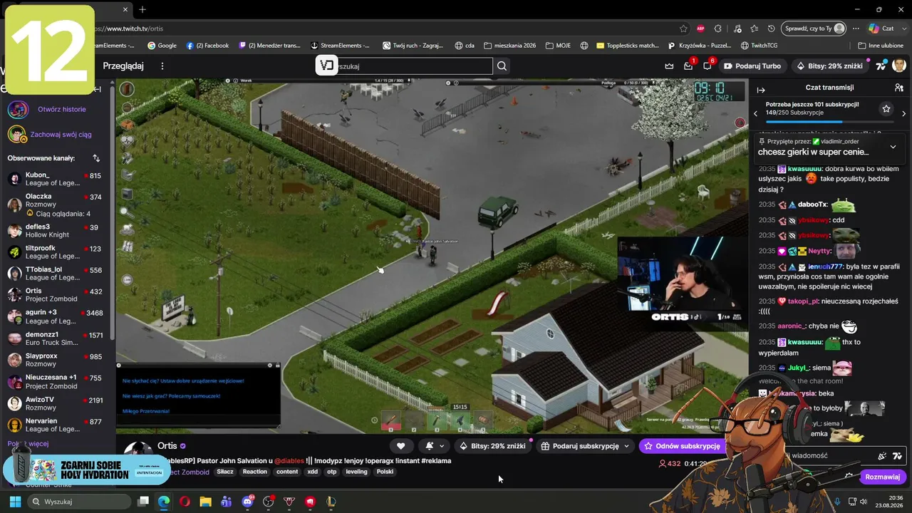Favorite this page with the address bar star
Viewport: 912px width, 513px height.
coord(683,28)
